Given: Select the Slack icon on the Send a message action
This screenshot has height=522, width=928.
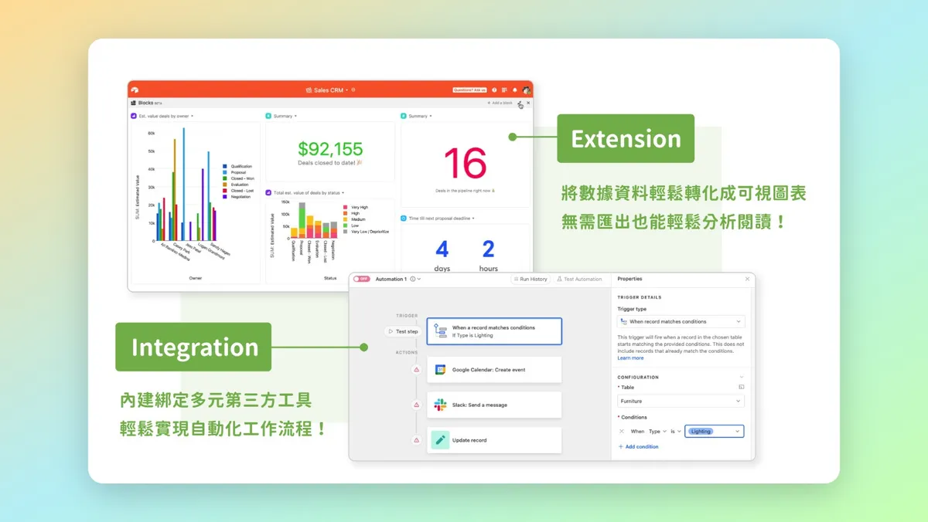Looking at the screenshot, I should pyautogui.click(x=440, y=405).
